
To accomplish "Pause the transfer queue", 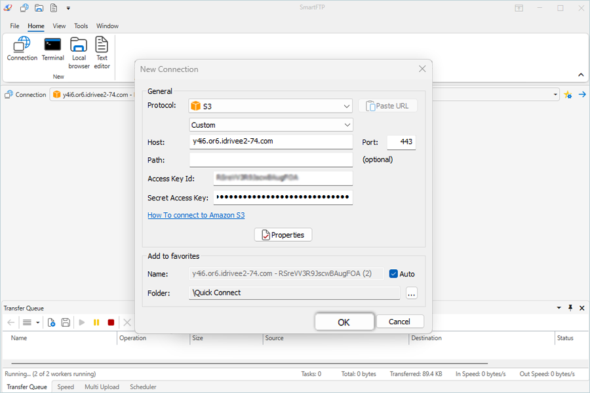I will click(96, 322).
